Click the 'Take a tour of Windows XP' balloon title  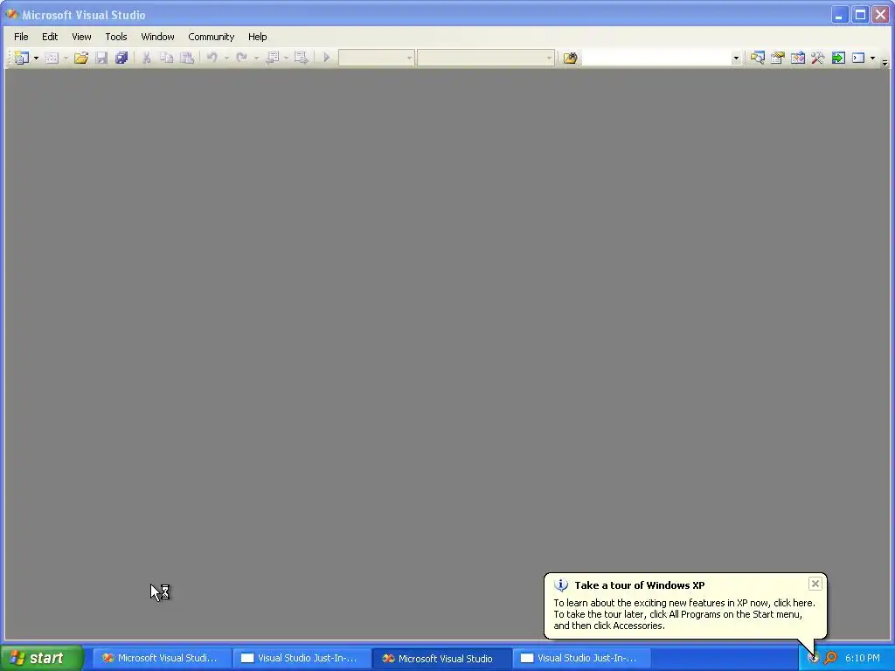(639, 585)
